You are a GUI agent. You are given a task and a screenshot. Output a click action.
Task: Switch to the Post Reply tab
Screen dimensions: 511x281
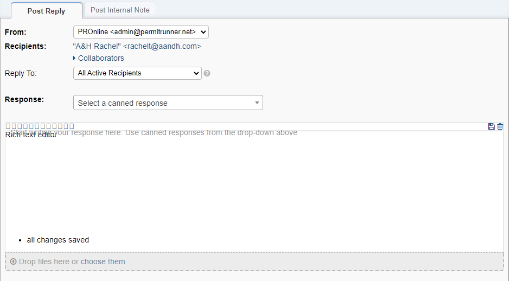[x=46, y=11]
